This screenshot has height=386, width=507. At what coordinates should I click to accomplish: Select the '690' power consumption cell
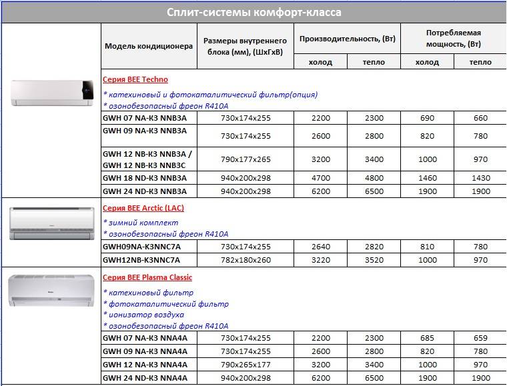coord(427,118)
